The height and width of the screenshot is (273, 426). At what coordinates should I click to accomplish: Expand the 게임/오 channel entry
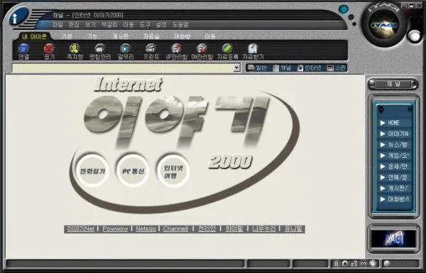point(395,156)
